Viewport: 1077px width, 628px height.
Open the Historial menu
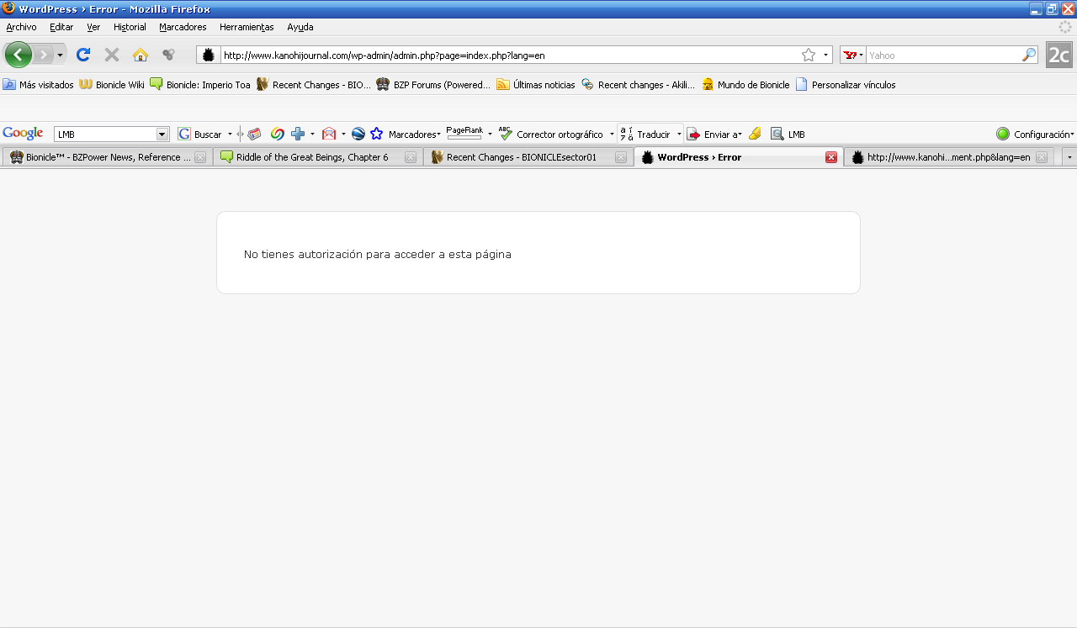(x=130, y=27)
